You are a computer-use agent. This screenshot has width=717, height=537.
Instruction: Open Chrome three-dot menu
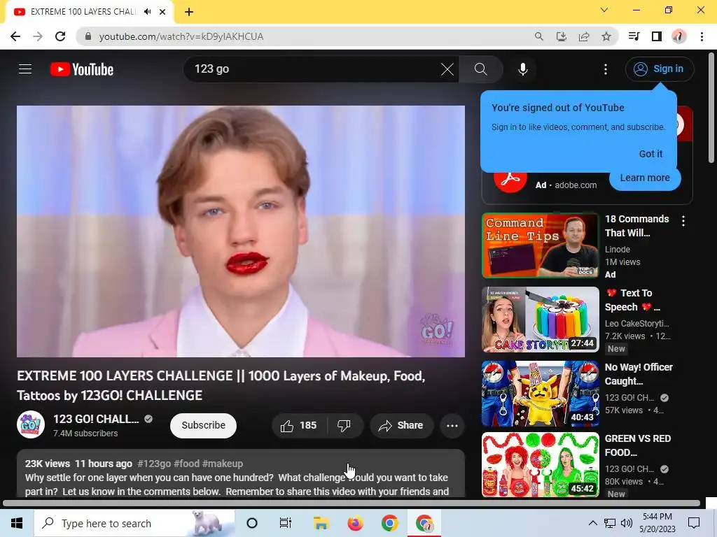pos(702,36)
